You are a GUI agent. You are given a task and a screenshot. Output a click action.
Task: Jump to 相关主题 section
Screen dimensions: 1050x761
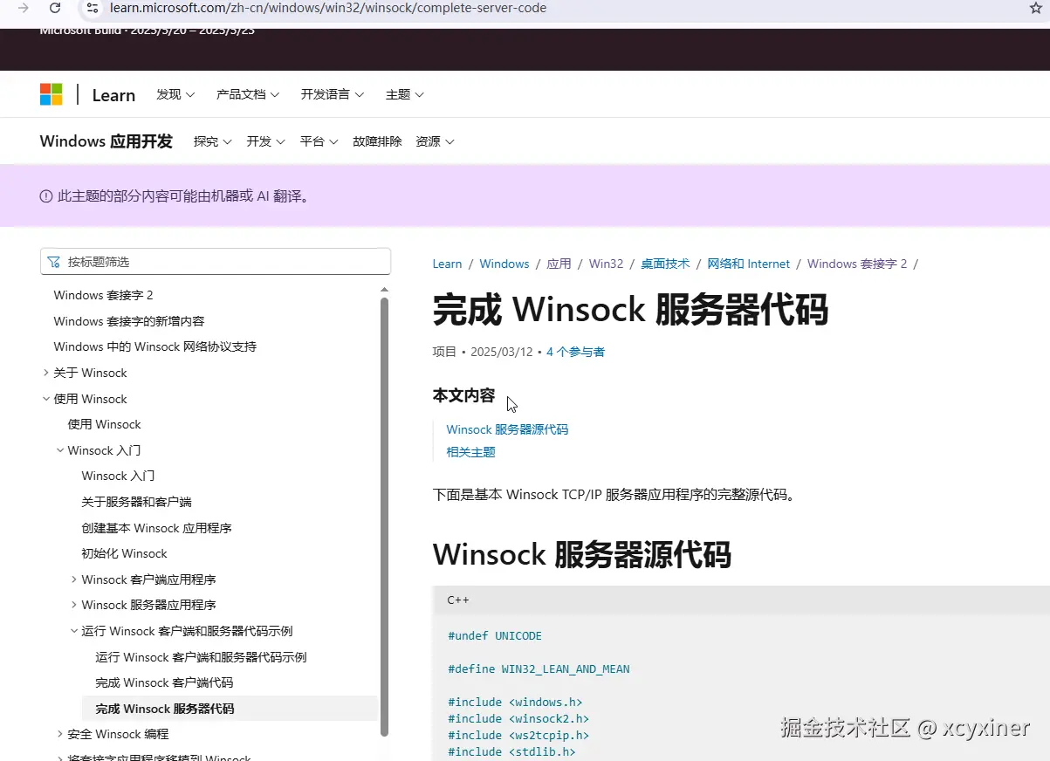coord(470,452)
